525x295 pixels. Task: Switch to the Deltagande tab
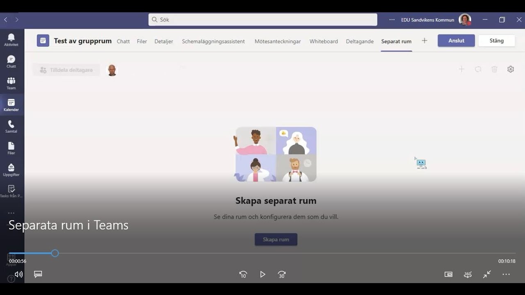[x=360, y=41]
